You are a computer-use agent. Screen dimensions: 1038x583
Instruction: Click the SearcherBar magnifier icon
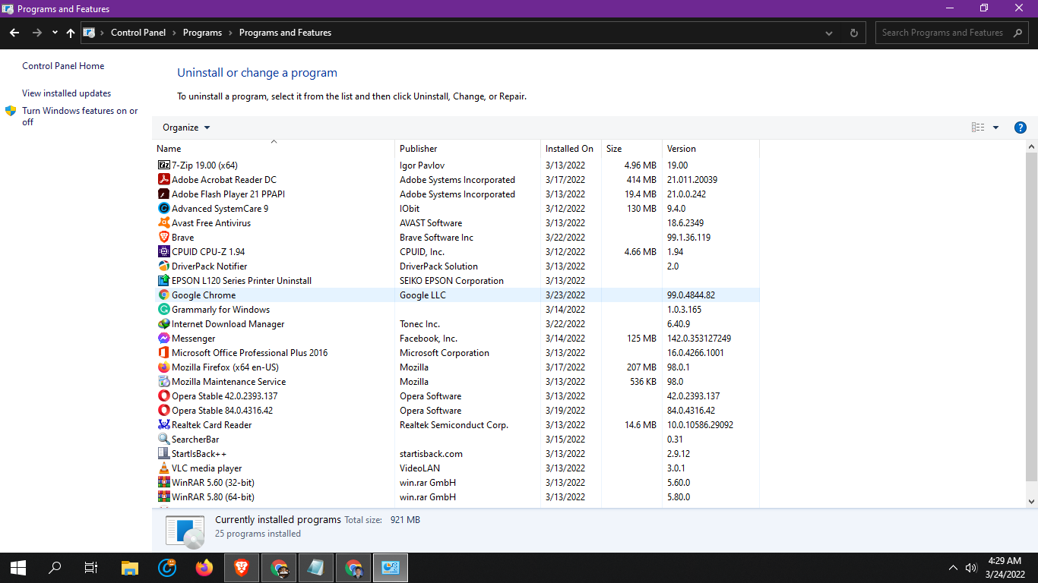pos(163,439)
